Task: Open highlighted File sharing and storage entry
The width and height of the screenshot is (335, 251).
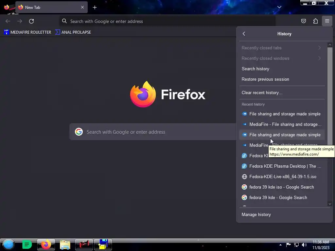Action: [282, 135]
